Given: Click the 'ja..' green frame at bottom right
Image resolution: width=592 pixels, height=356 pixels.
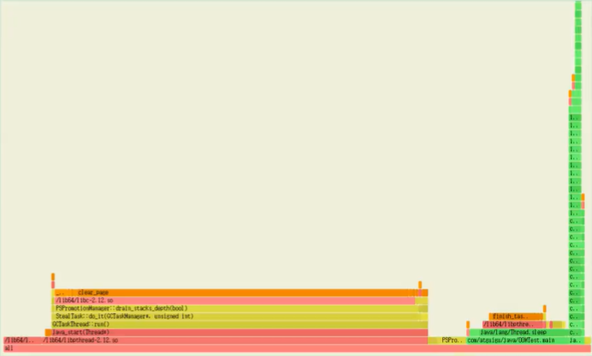Looking at the screenshot, I should click(575, 340).
